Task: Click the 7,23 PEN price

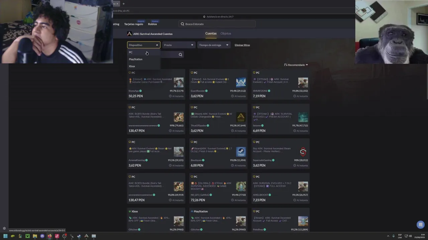Action: (259, 200)
